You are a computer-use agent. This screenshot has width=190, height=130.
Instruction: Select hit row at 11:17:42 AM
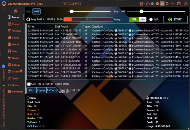pos(108,38)
